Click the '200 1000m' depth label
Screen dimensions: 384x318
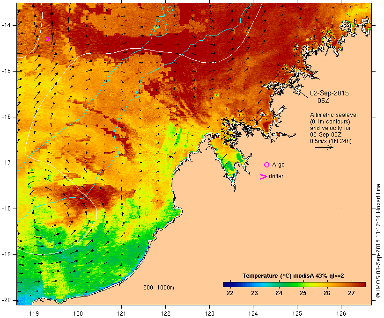(x=159, y=288)
